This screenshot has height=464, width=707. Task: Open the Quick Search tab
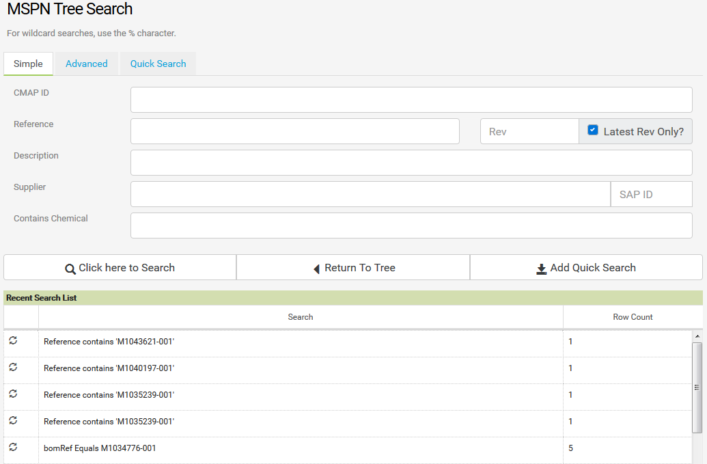tap(158, 64)
